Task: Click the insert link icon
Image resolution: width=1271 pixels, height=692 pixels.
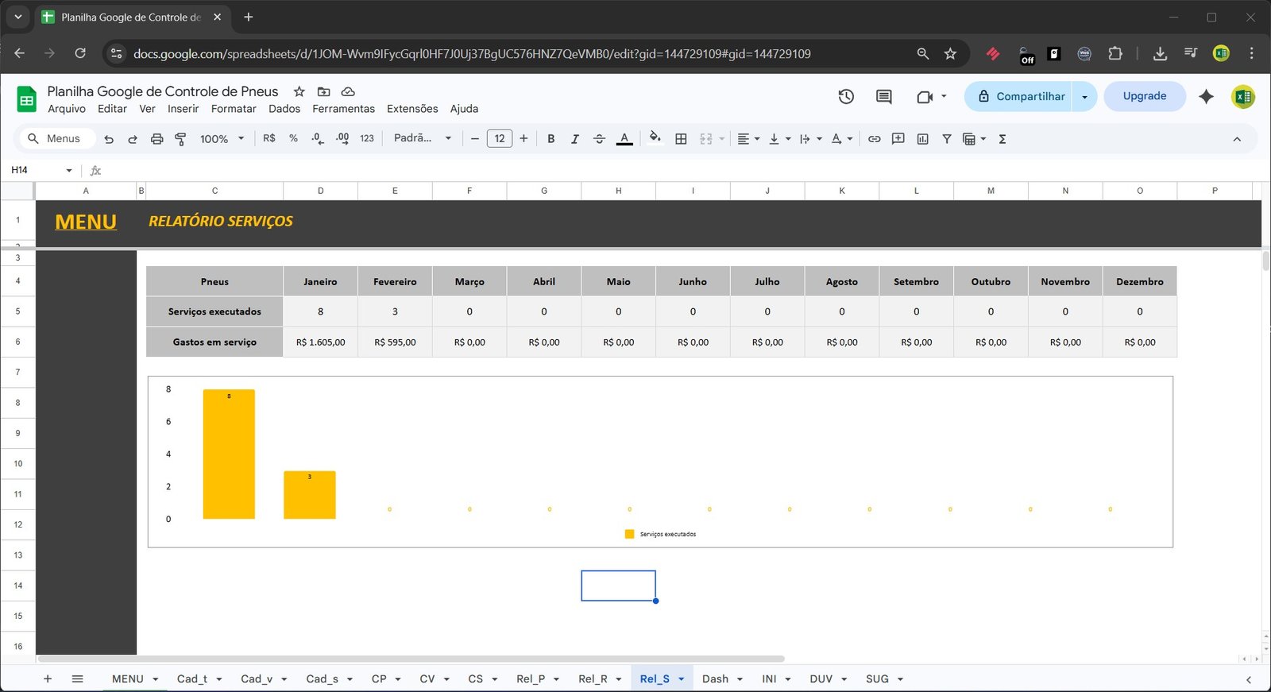Action: [874, 139]
